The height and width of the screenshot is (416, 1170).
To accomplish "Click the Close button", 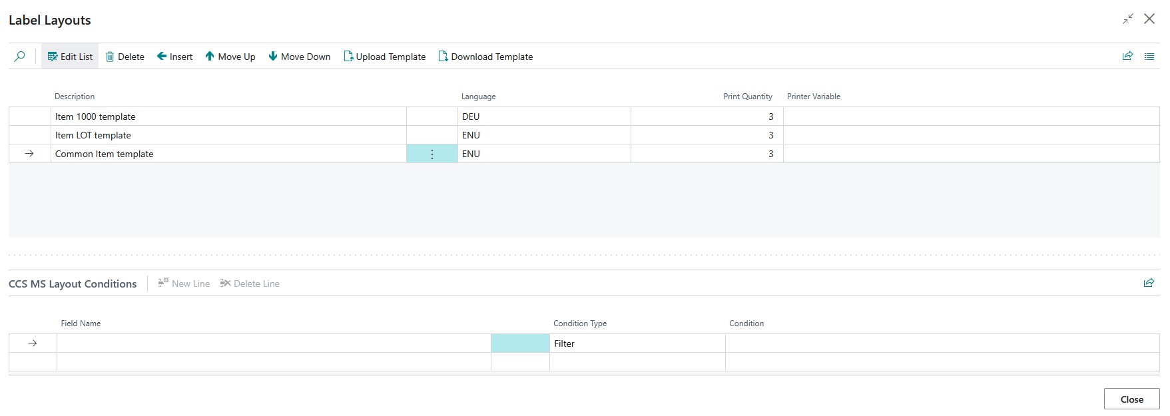I will click(x=1131, y=399).
